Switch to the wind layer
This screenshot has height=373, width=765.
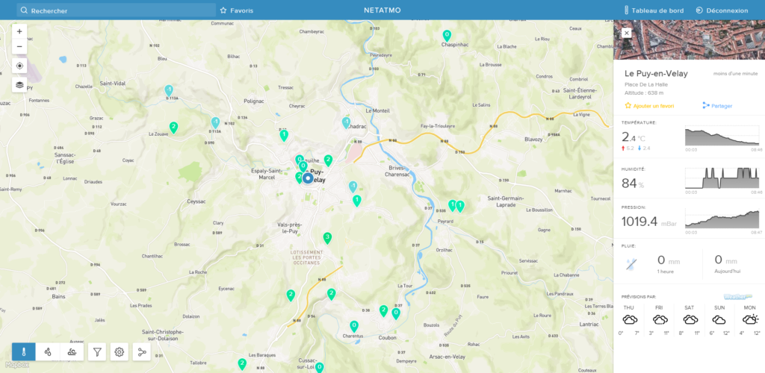coord(72,351)
